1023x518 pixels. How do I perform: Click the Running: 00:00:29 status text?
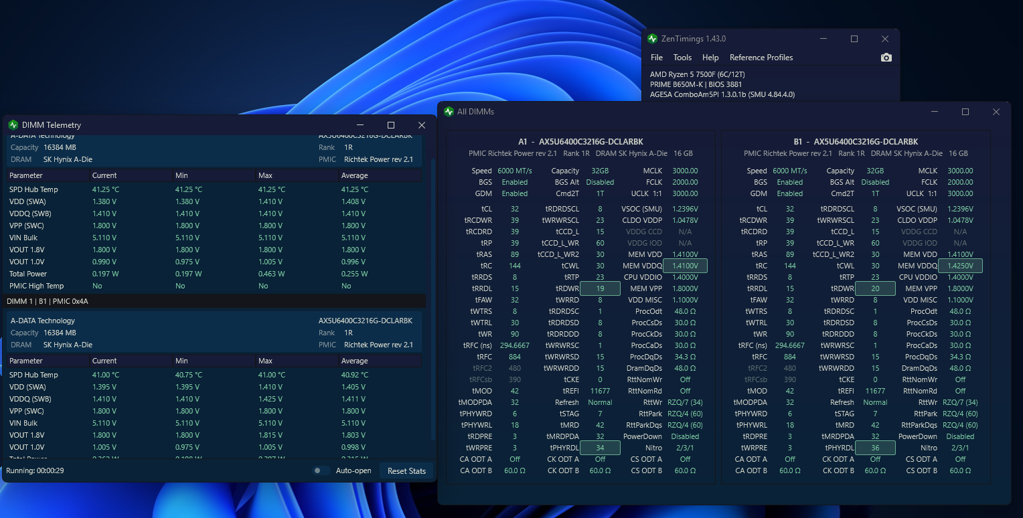(x=35, y=471)
